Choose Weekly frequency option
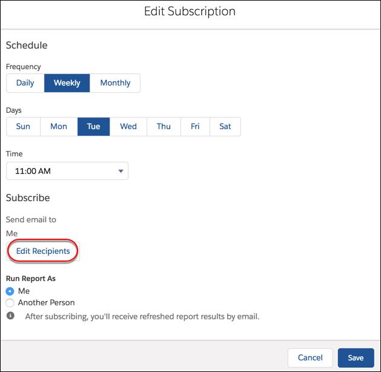The image size is (381, 372). [x=67, y=83]
